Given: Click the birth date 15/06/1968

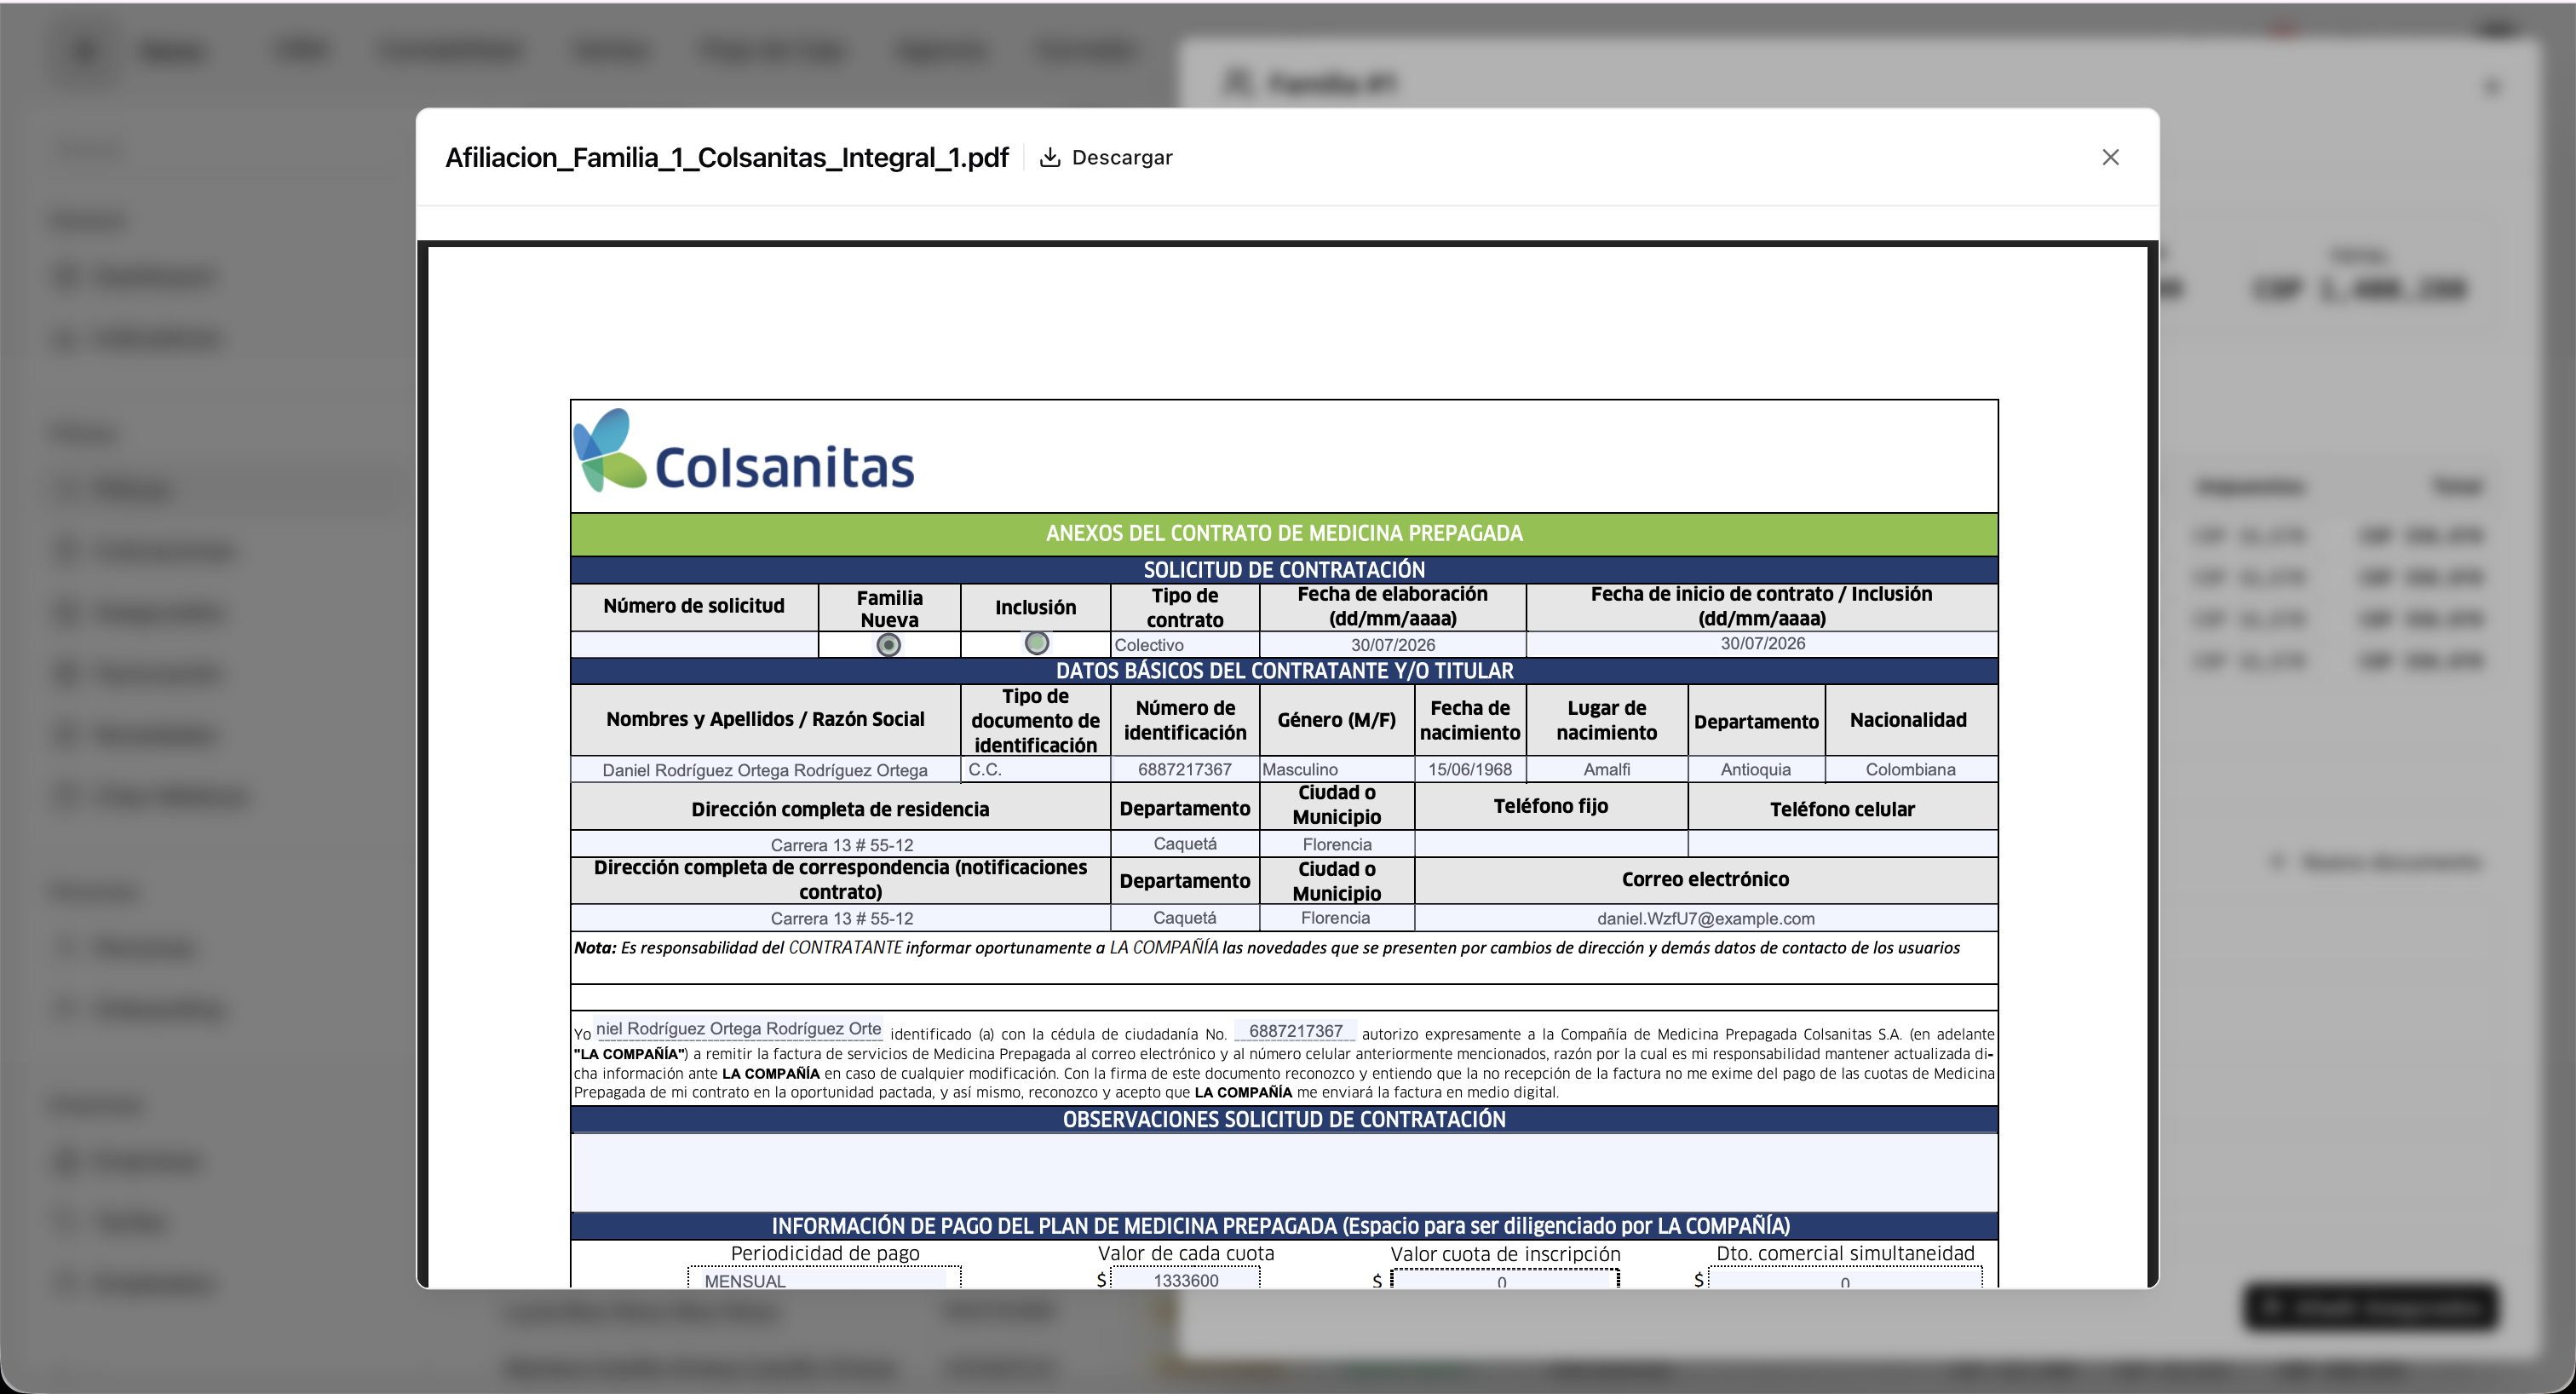Looking at the screenshot, I should pos(1469,769).
